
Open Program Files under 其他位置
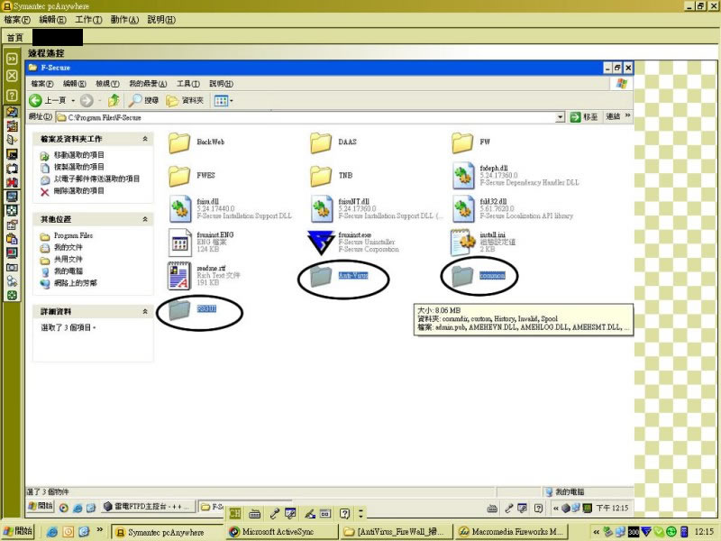point(73,235)
